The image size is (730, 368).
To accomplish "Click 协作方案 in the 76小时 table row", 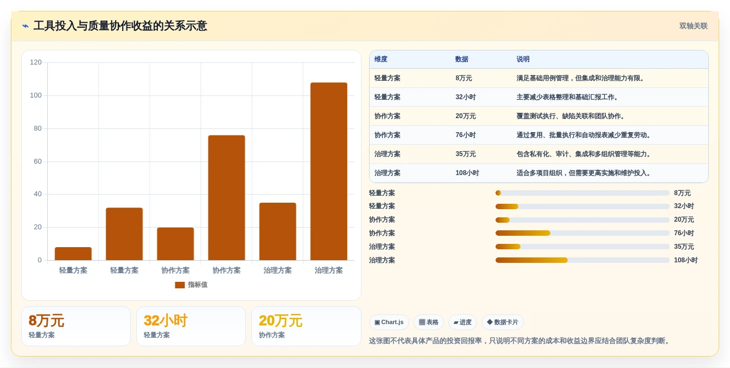I will click(388, 135).
